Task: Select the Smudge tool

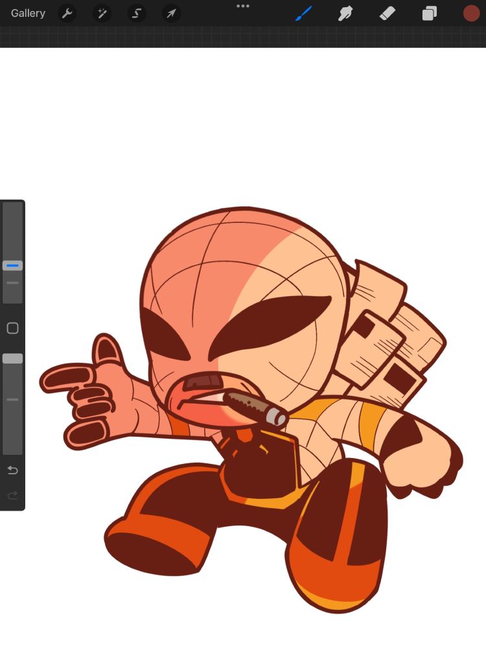Action: click(345, 14)
